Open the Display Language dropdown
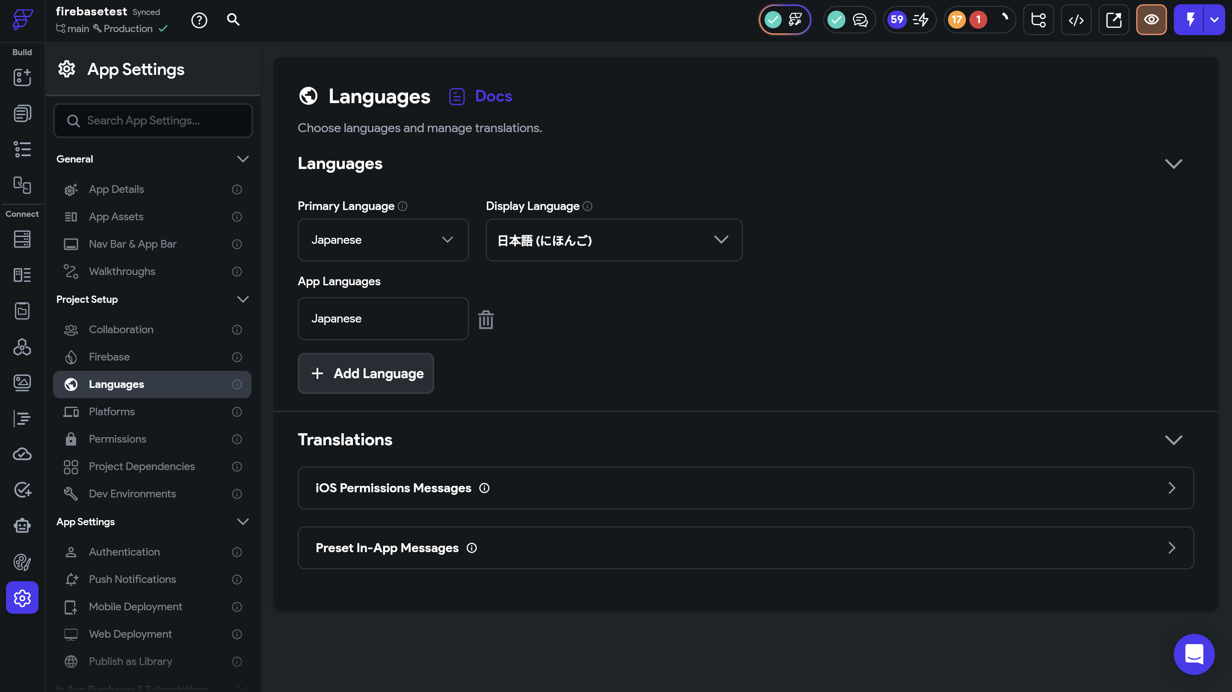The height and width of the screenshot is (692, 1232). click(x=613, y=240)
